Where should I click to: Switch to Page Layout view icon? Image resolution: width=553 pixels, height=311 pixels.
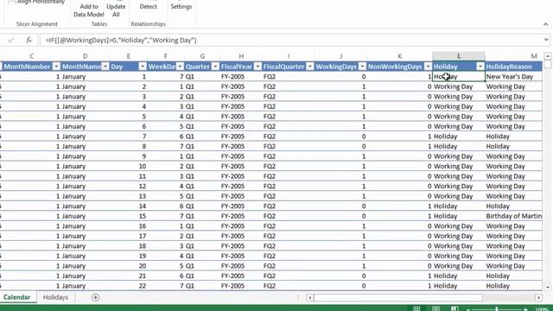pyautogui.click(x=435, y=308)
